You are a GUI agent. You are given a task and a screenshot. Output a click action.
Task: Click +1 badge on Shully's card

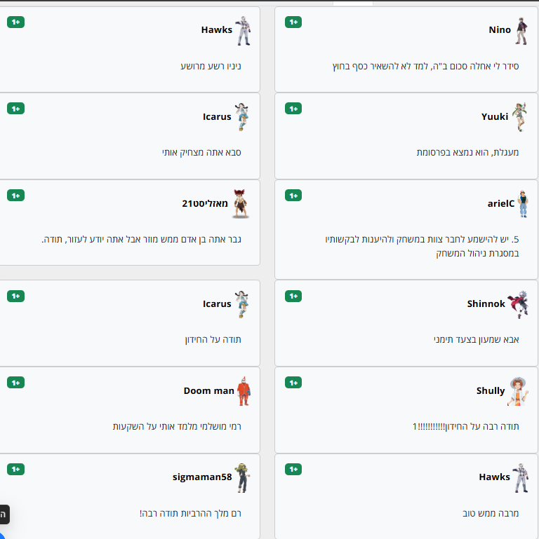[293, 383]
